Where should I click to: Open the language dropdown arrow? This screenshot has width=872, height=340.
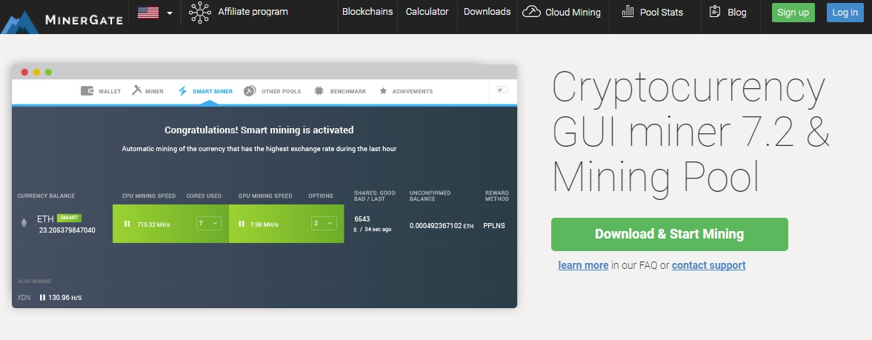pyautogui.click(x=170, y=13)
